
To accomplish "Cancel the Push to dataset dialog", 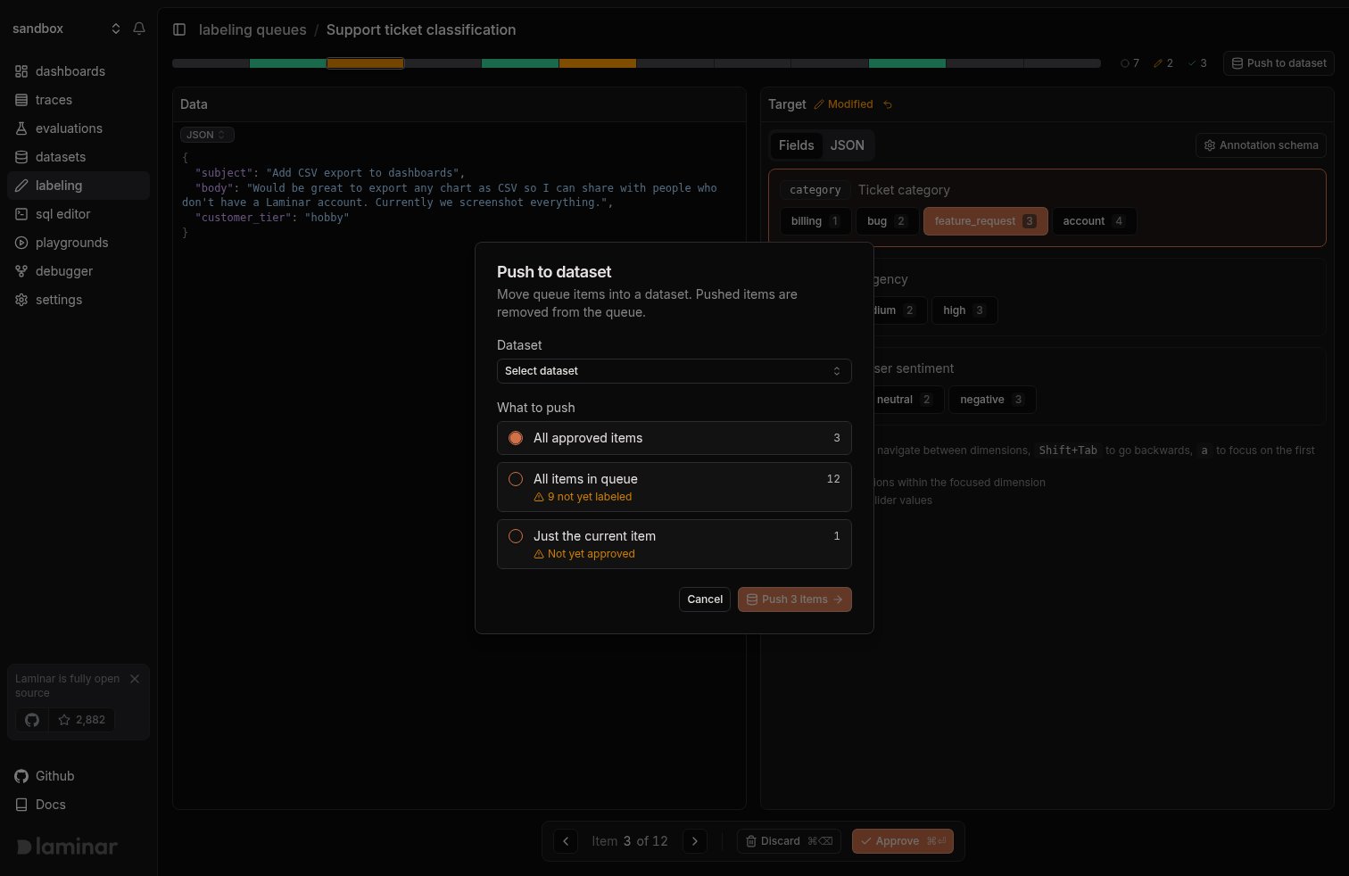I will [705, 599].
